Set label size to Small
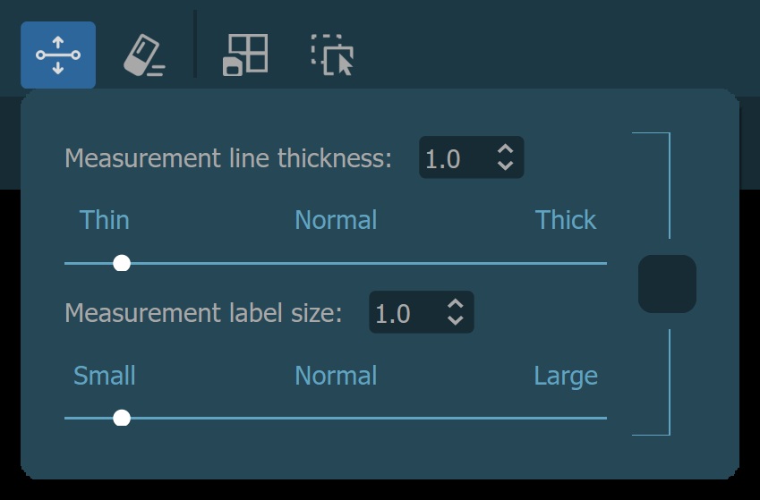 tap(105, 376)
